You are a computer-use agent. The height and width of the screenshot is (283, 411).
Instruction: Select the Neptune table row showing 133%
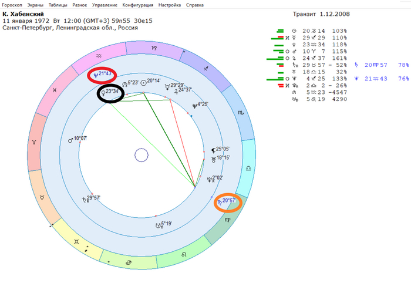pyautogui.click(x=306, y=79)
